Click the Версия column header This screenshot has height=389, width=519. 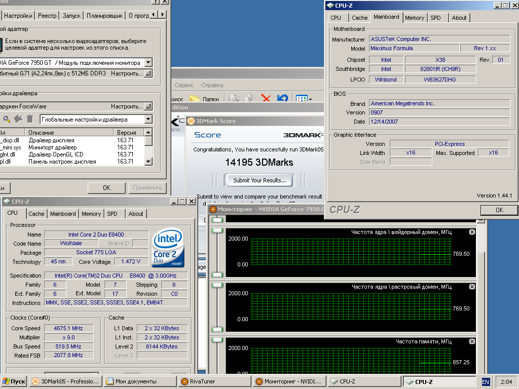click(129, 132)
